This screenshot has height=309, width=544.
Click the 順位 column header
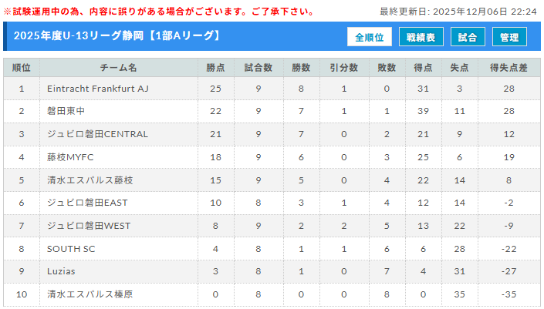22,68
